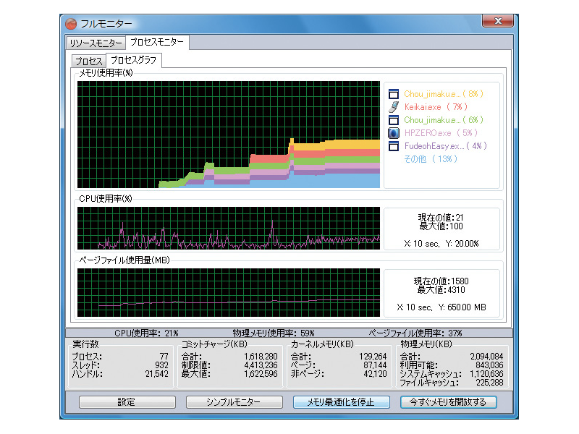Select the プロセスグラフ sub-tab

click(x=133, y=60)
